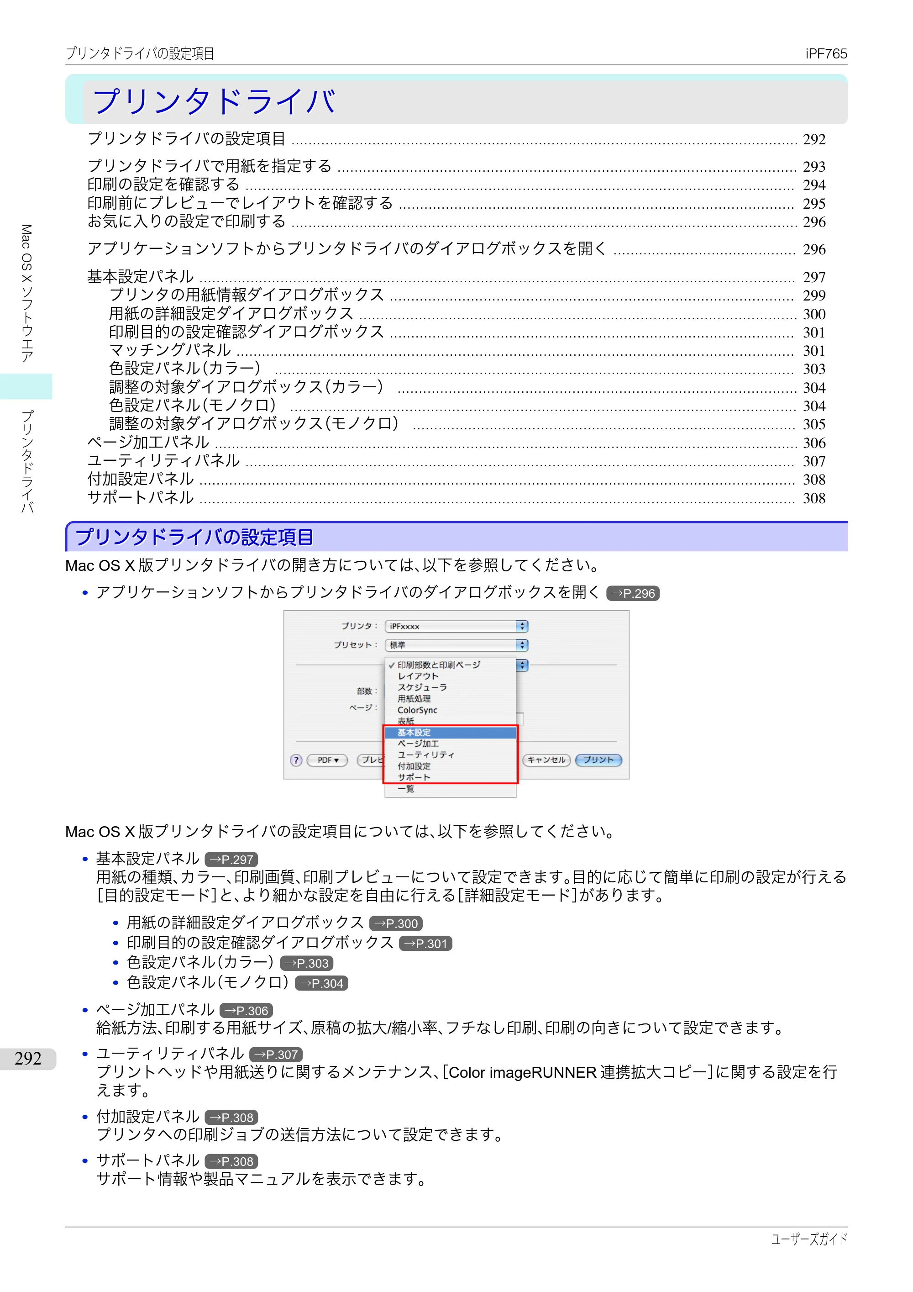
Task: Click bullet text 印刷目的の設定確認ダイアログボックス
Action: point(260,943)
